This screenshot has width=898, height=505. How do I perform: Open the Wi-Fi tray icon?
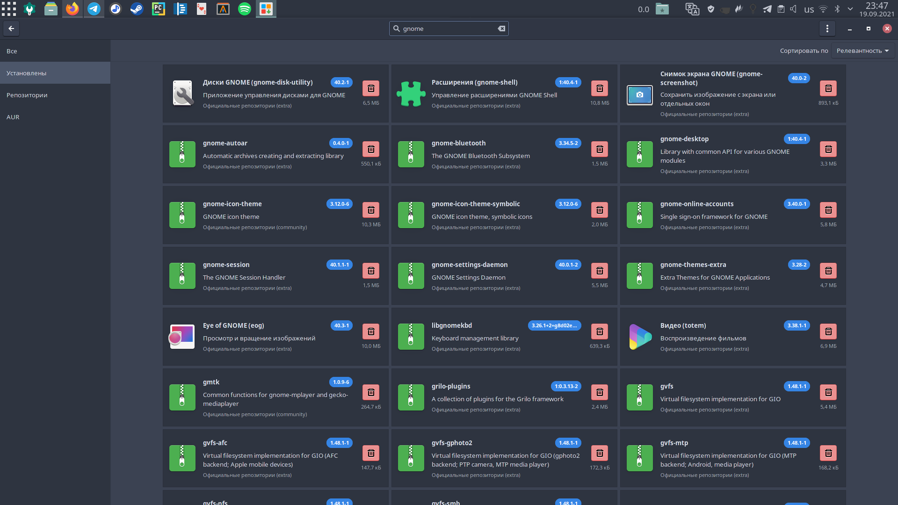coord(824,9)
